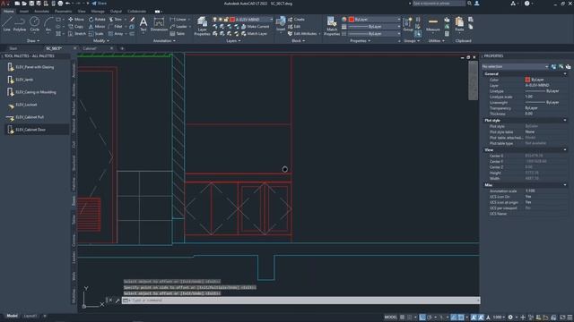This screenshot has height=322, width=574.
Task: Click the Table annotation tool
Action: click(178, 34)
